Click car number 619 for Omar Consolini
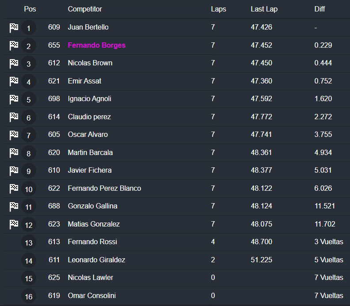The image size is (350, 306). 54,295
